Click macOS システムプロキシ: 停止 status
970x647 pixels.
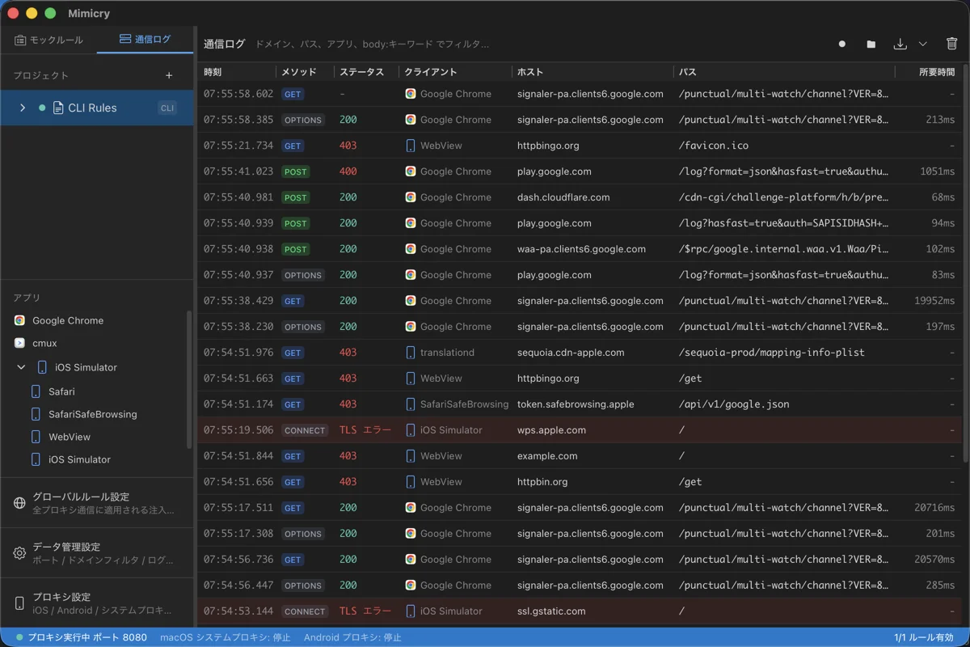(x=225, y=637)
